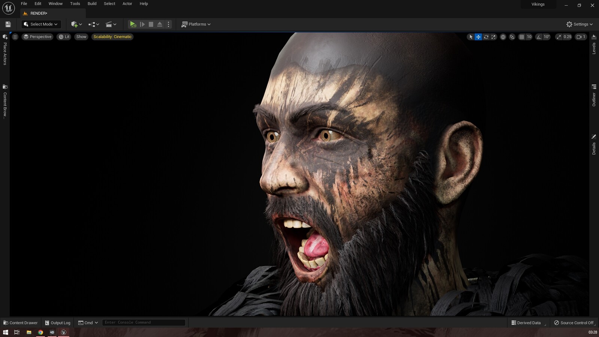This screenshot has width=599, height=337.
Task: Click the Stop simulation button
Action: 151,24
